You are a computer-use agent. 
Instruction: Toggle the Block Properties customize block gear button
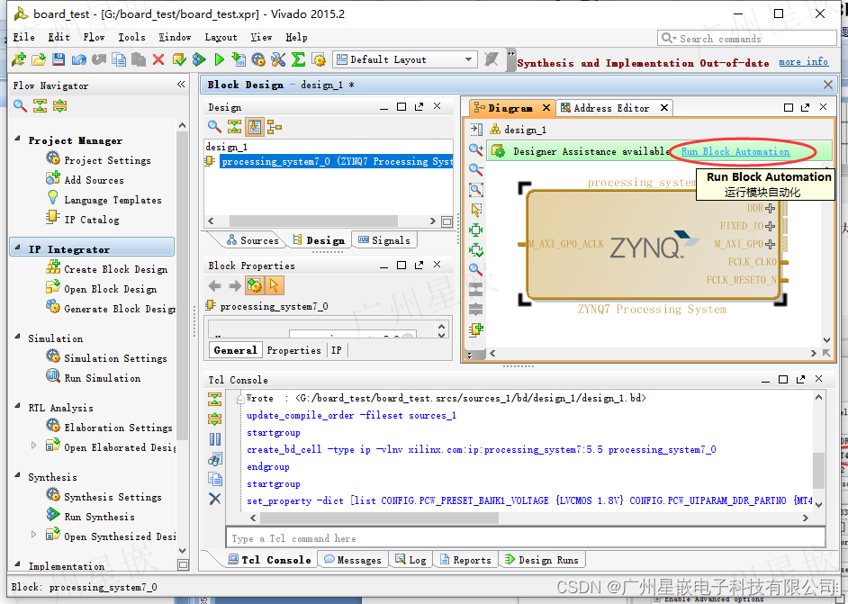[x=254, y=285]
